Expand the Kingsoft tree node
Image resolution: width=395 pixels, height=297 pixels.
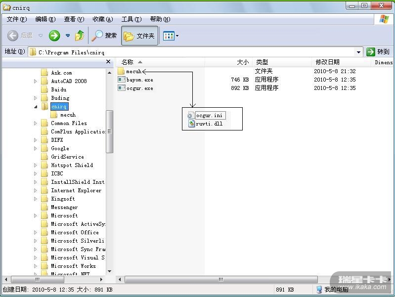pyautogui.click(x=35, y=199)
